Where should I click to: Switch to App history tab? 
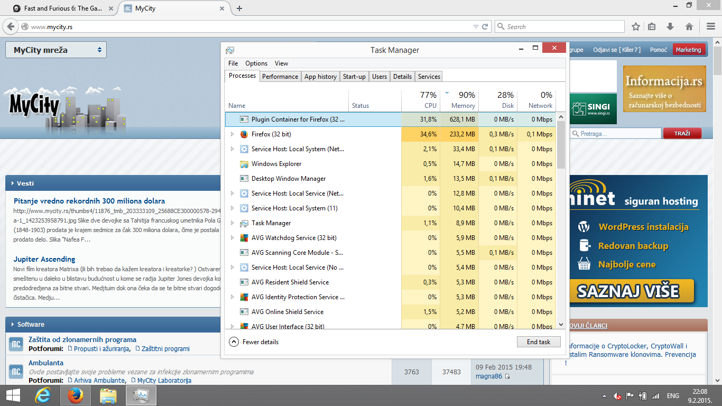point(320,77)
